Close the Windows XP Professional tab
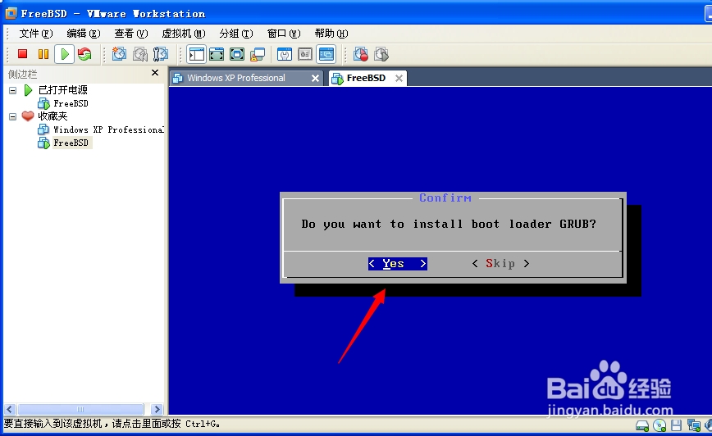 click(315, 79)
